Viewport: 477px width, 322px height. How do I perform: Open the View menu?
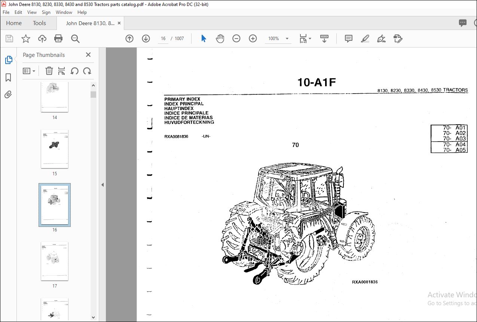[x=32, y=12]
